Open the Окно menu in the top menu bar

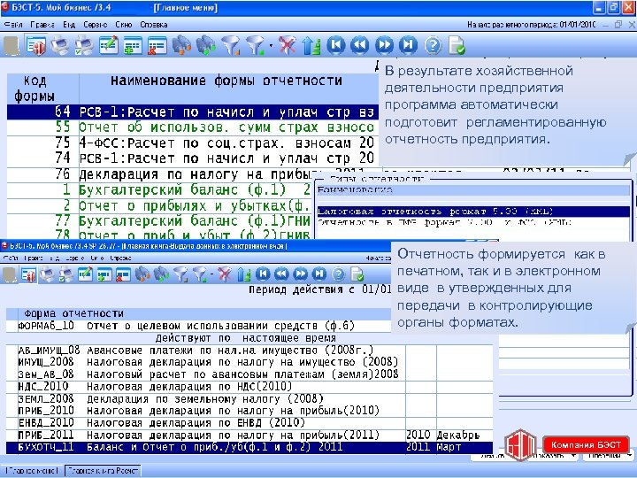(x=124, y=25)
